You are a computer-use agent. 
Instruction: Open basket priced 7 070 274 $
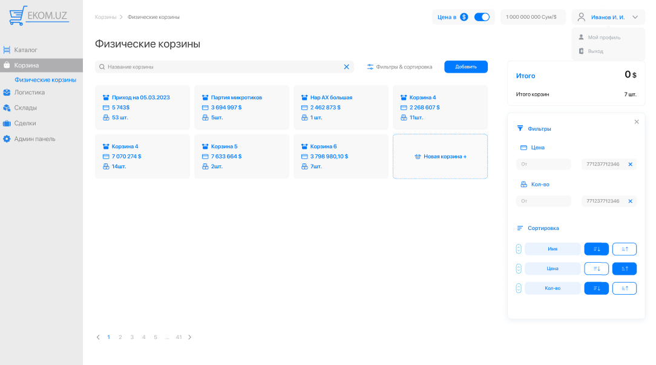tap(142, 157)
